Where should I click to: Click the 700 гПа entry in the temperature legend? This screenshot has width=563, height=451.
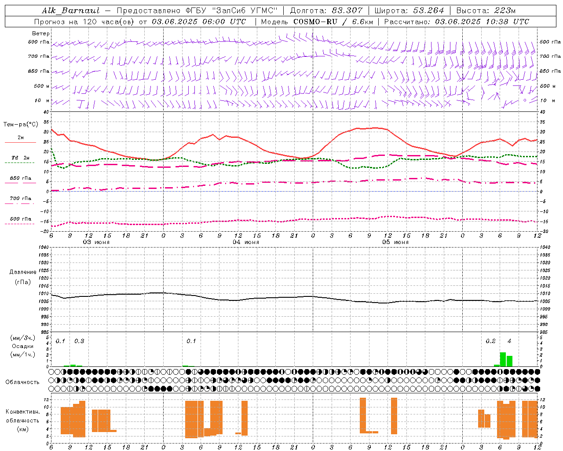(x=21, y=199)
